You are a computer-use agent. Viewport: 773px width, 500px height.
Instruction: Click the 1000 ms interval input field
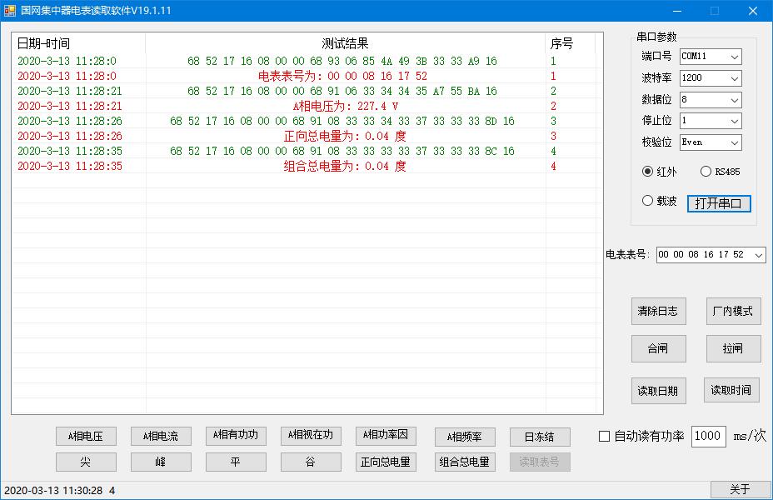[708, 436]
